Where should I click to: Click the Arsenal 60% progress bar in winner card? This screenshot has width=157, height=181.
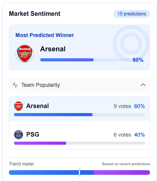coord(85,60)
